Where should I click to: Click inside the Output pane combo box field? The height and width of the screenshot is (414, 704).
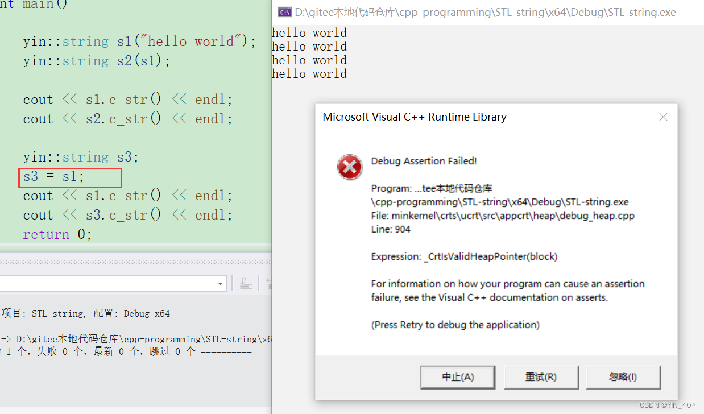[108, 284]
